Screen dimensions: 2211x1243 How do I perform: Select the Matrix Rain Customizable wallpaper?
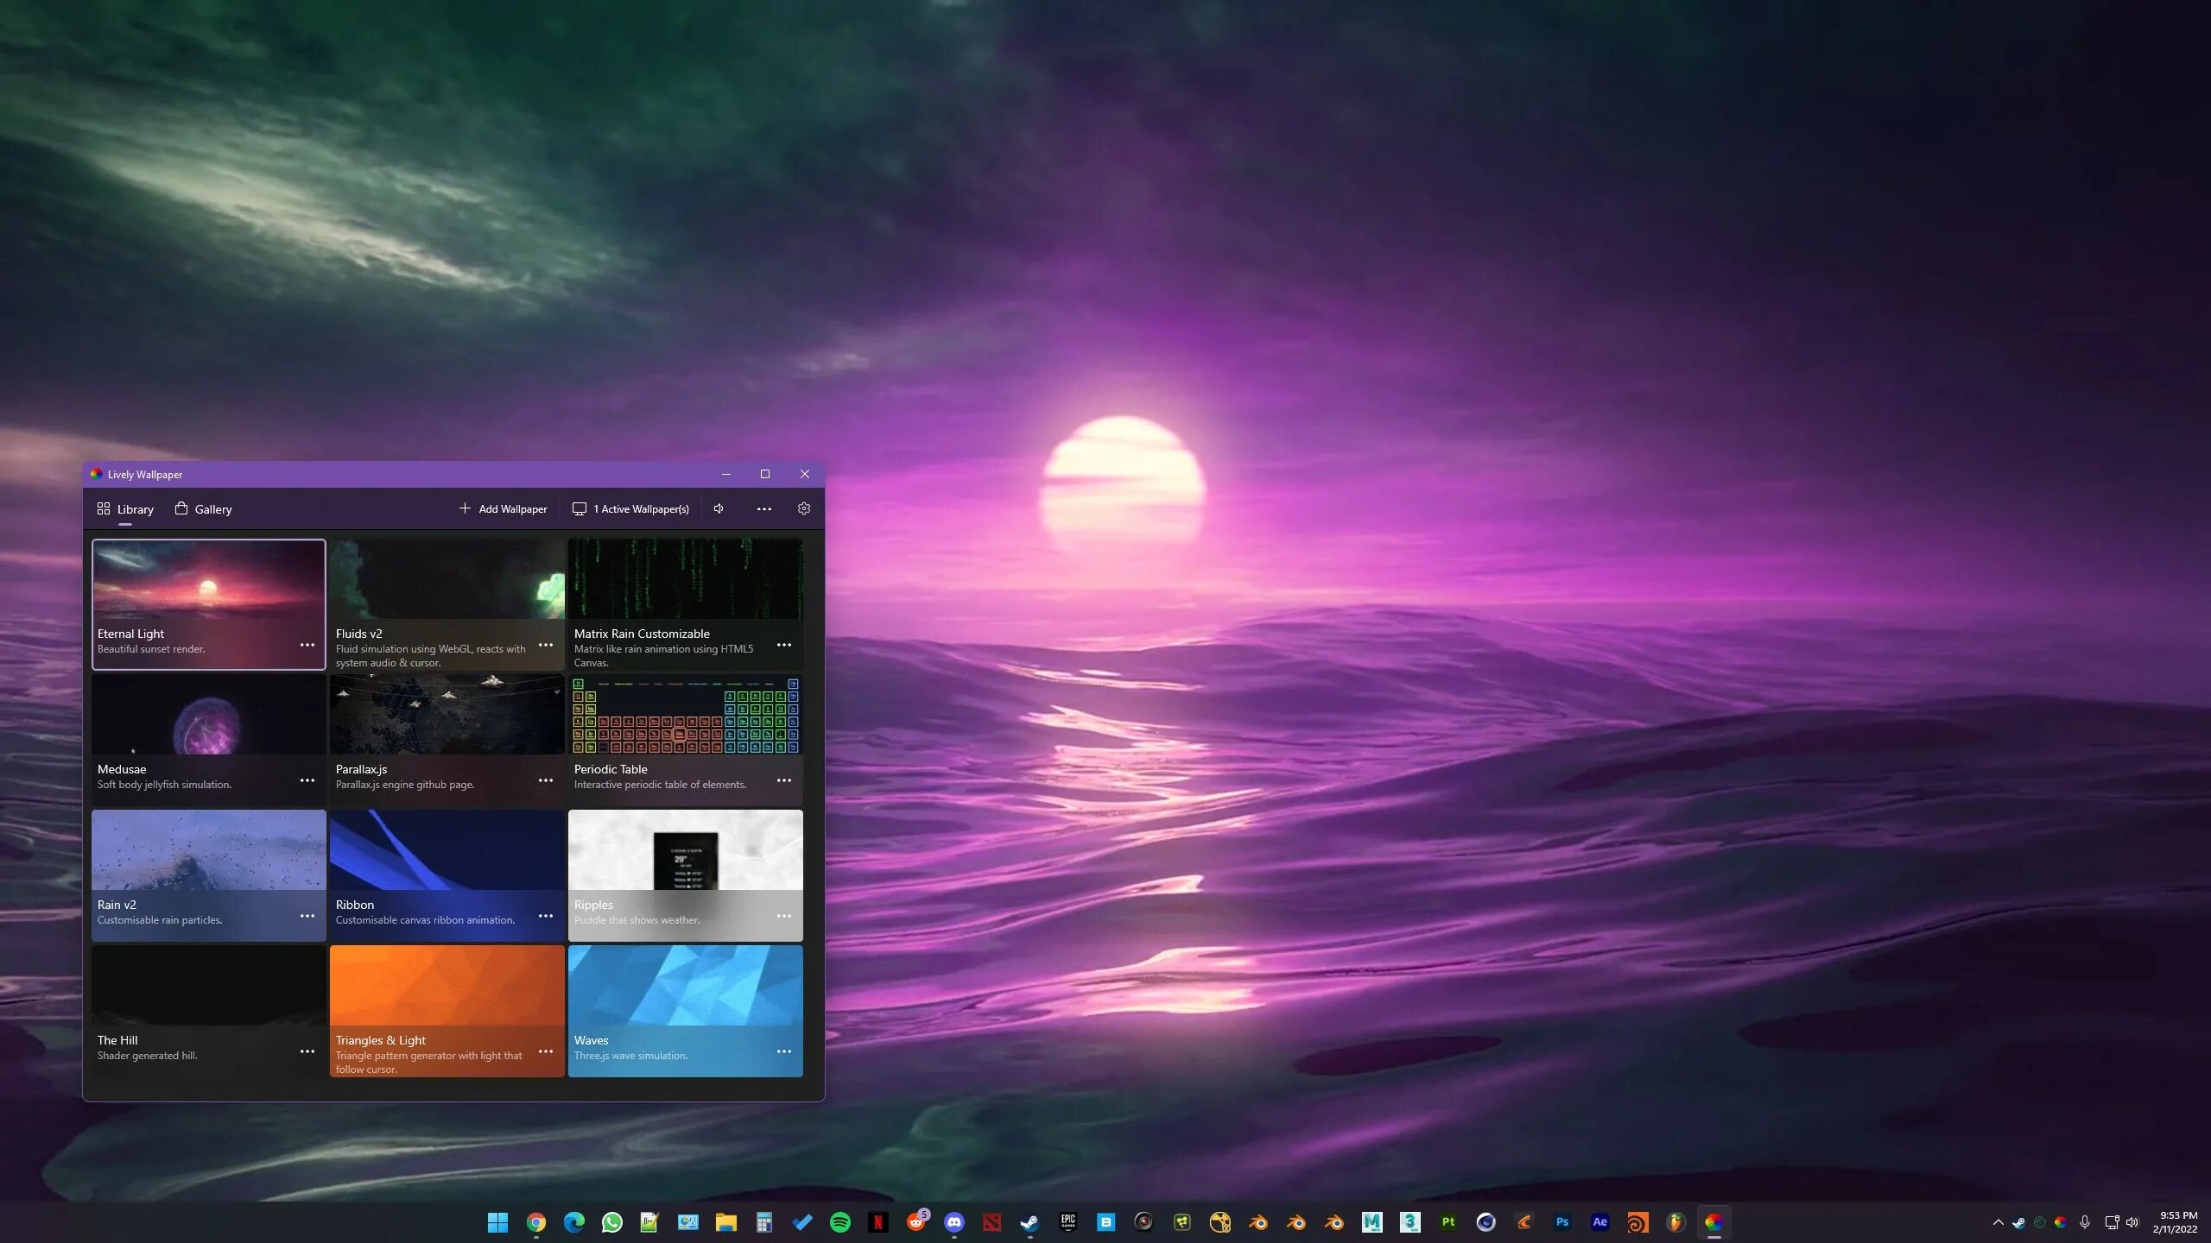pyautogui.click(x=685, y=579)
